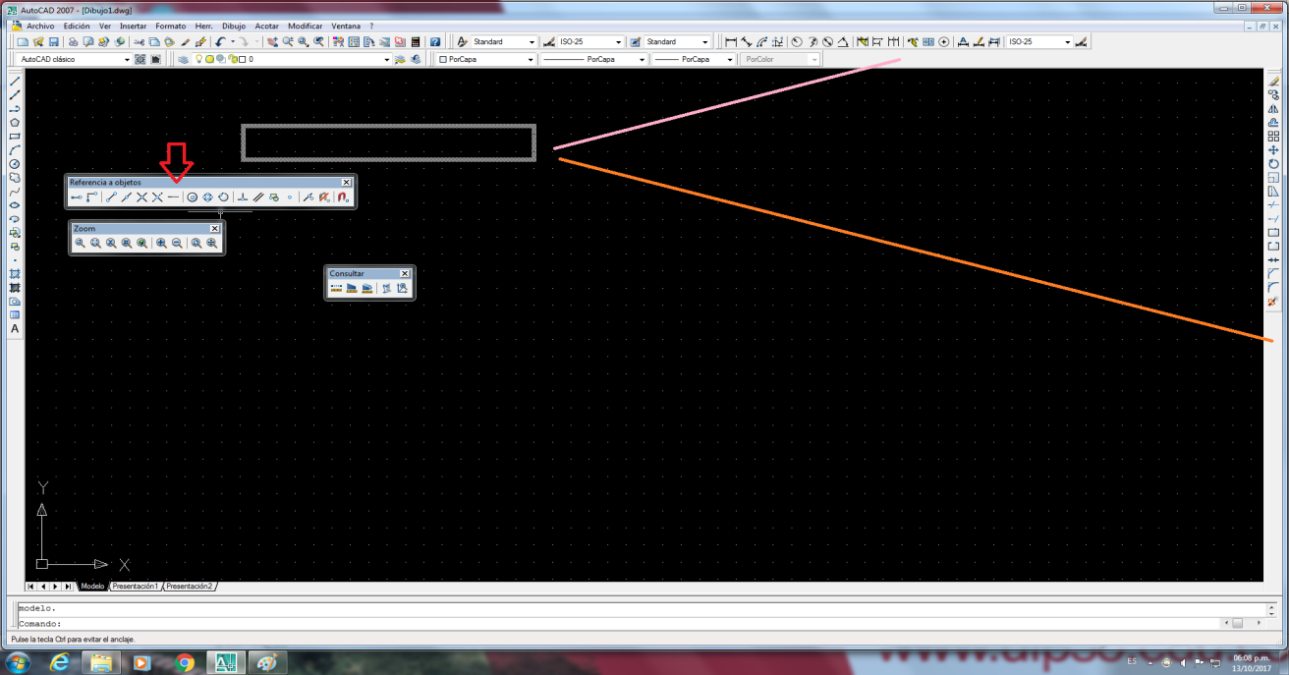Screen dimensions: 1289x675
Task: Switch to the Presentación1 tab
Action: 135,586
